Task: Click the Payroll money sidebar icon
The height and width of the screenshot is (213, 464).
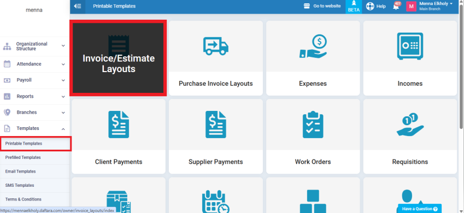Action: pos(7,80)
